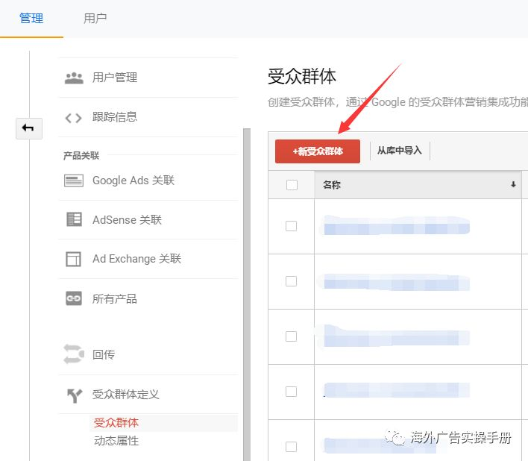The image size is (528, 461).
Task: Click the AdSense 关联 icon
Action: pos(73,220)
